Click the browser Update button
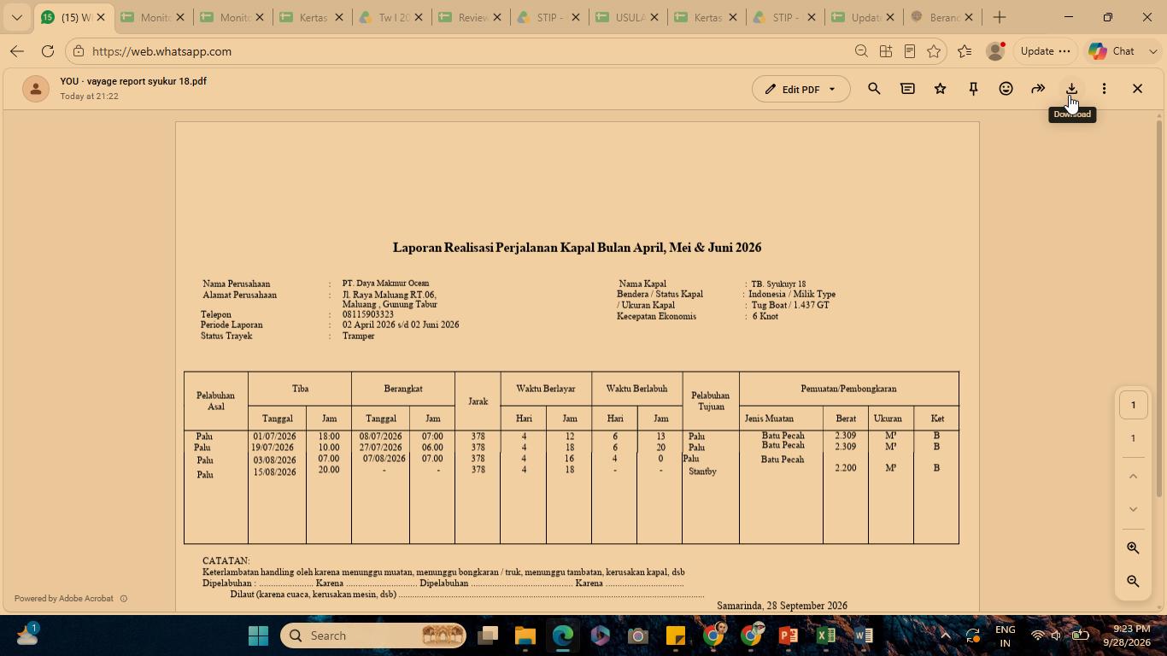 coord(1045,51)
